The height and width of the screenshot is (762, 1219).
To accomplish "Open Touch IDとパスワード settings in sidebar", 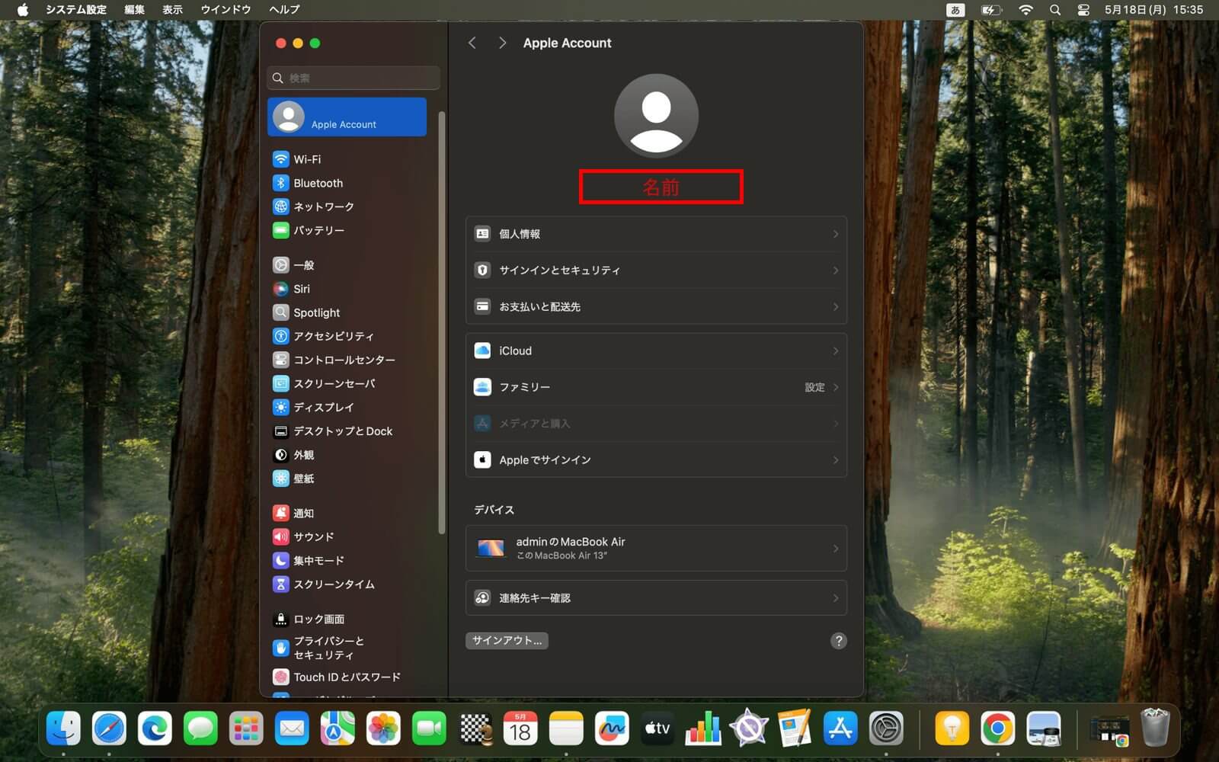I will click(347, 677).
